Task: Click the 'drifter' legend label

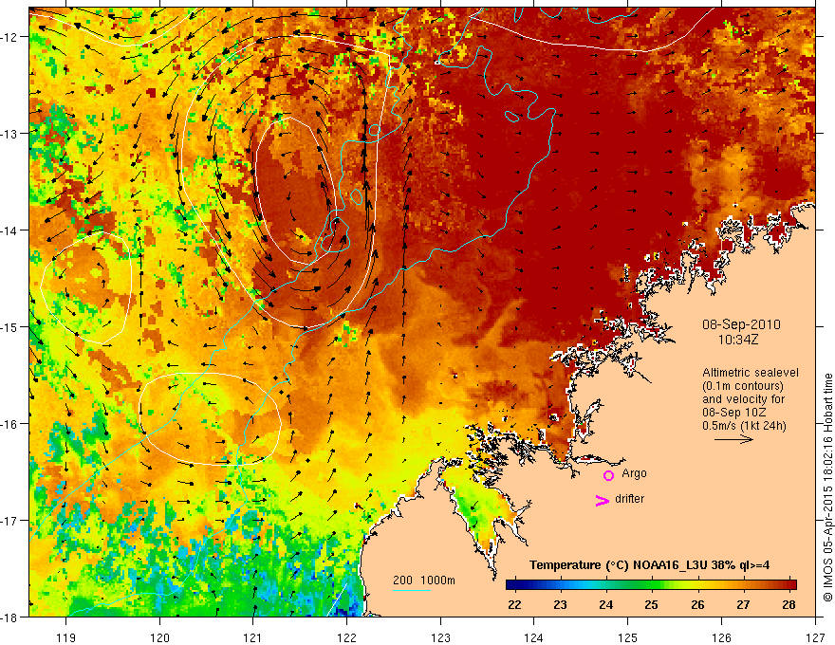Action: tap(629, 499)
